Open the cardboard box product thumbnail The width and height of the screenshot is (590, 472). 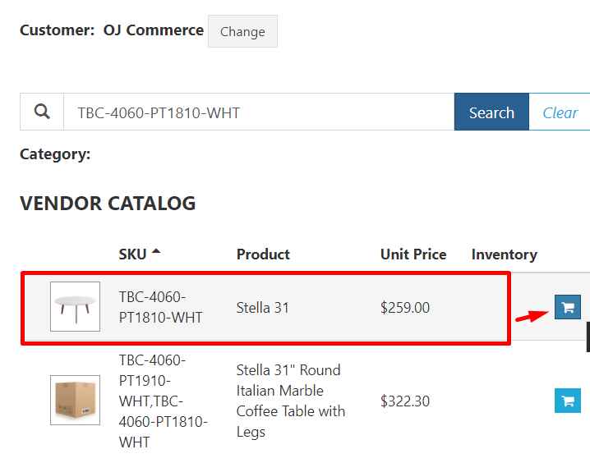click(75, 401)
